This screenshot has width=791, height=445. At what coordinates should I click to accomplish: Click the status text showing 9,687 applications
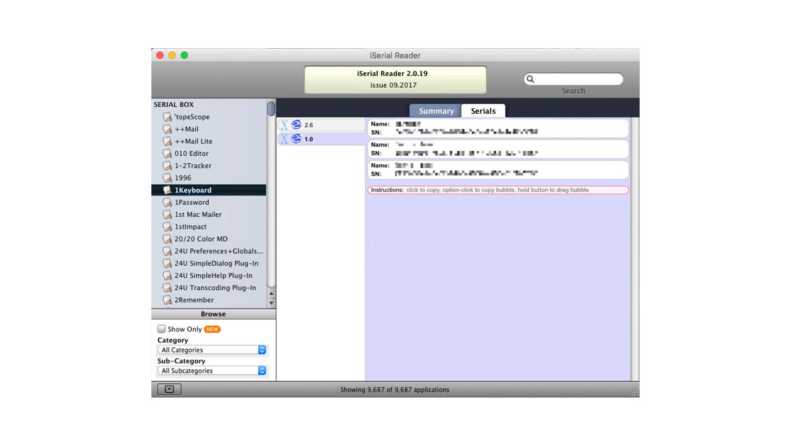(x=395, y=390)
